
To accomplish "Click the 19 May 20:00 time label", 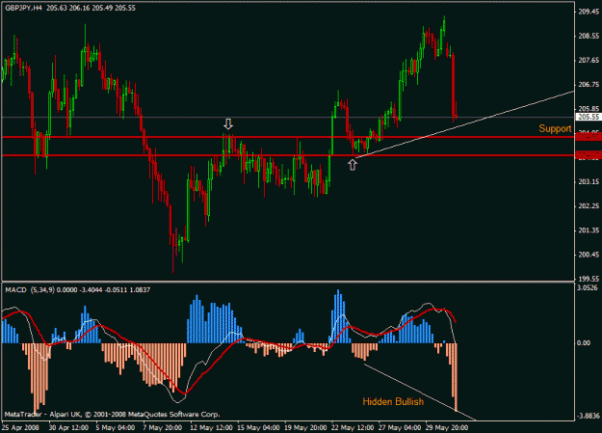I will [305, 427].
